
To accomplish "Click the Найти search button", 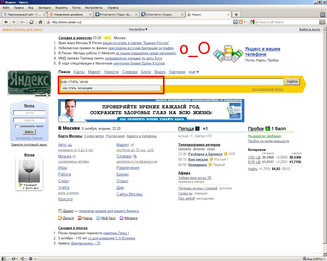I will [x=292, y=82].
